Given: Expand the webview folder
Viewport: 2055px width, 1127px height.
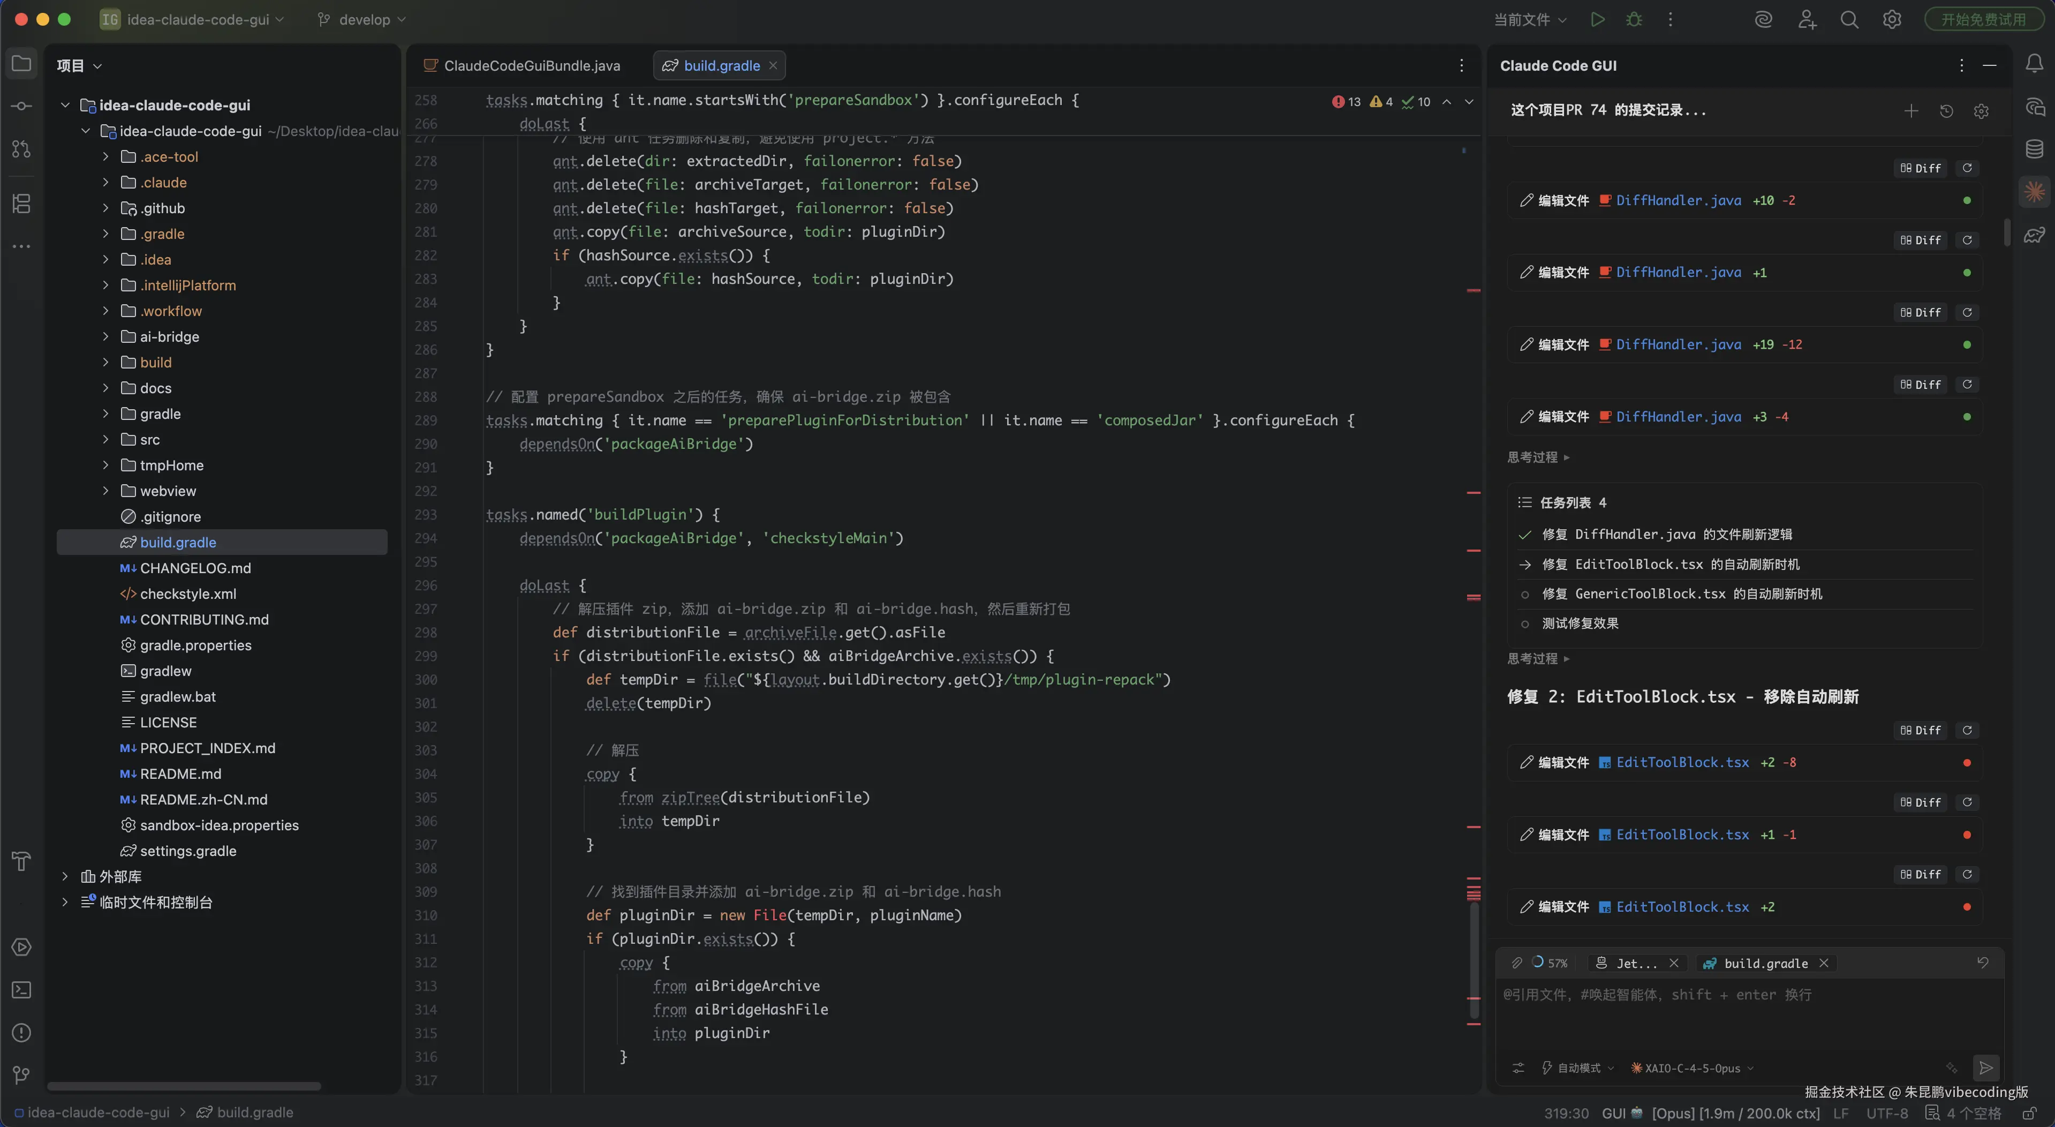Looking at the screenshot, I should pos(105,491).
